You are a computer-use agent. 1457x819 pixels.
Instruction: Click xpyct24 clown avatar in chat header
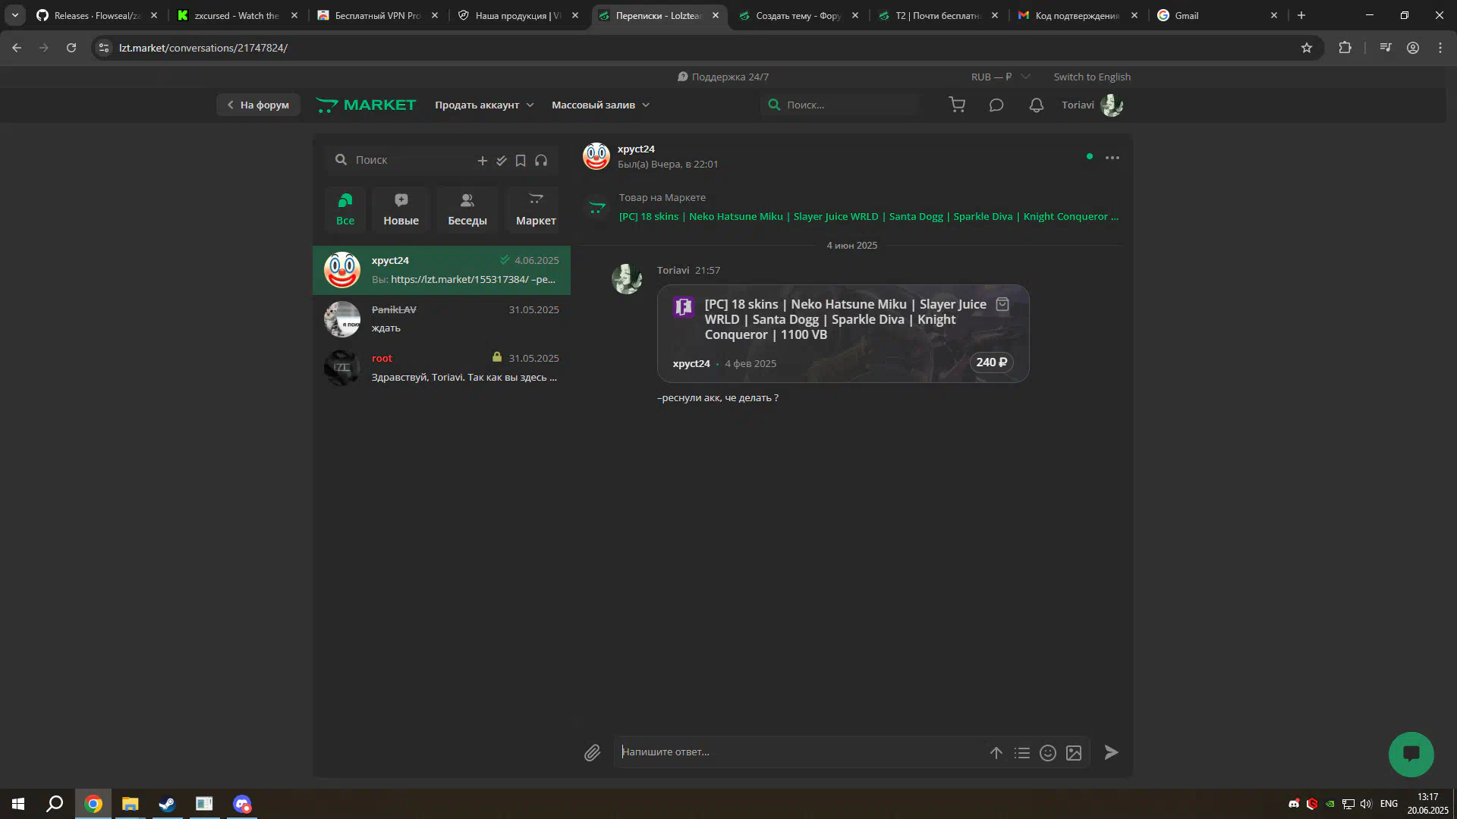(596, 156)
